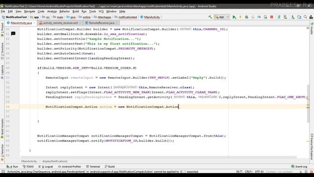Click the gutter icon on line 41
The image size is (314, 177).
13,33
